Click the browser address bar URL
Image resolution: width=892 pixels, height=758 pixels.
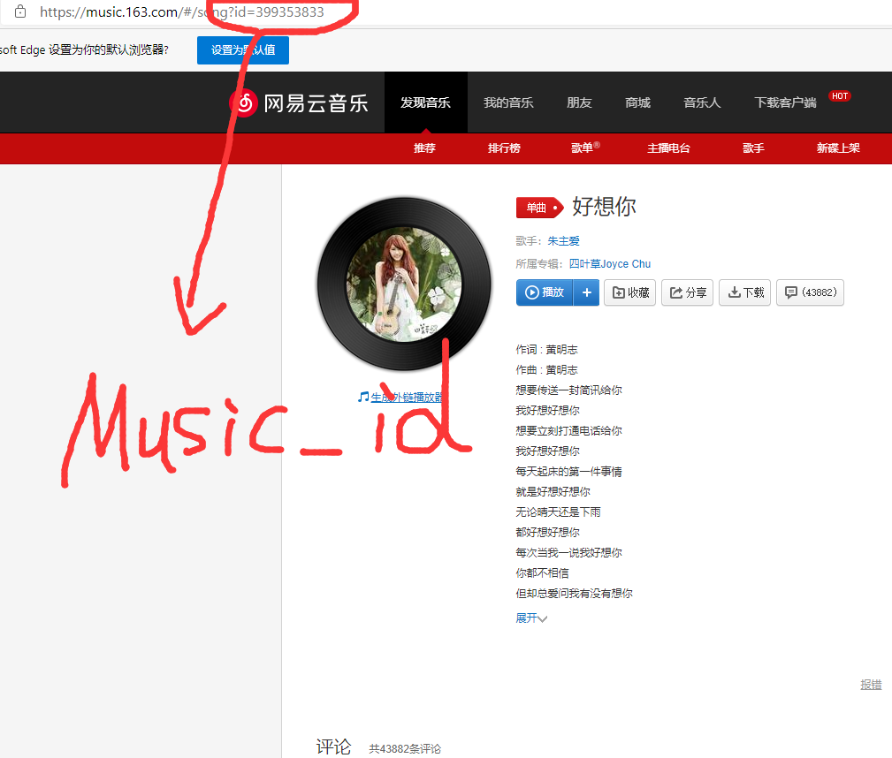click(x=182, y=12)
